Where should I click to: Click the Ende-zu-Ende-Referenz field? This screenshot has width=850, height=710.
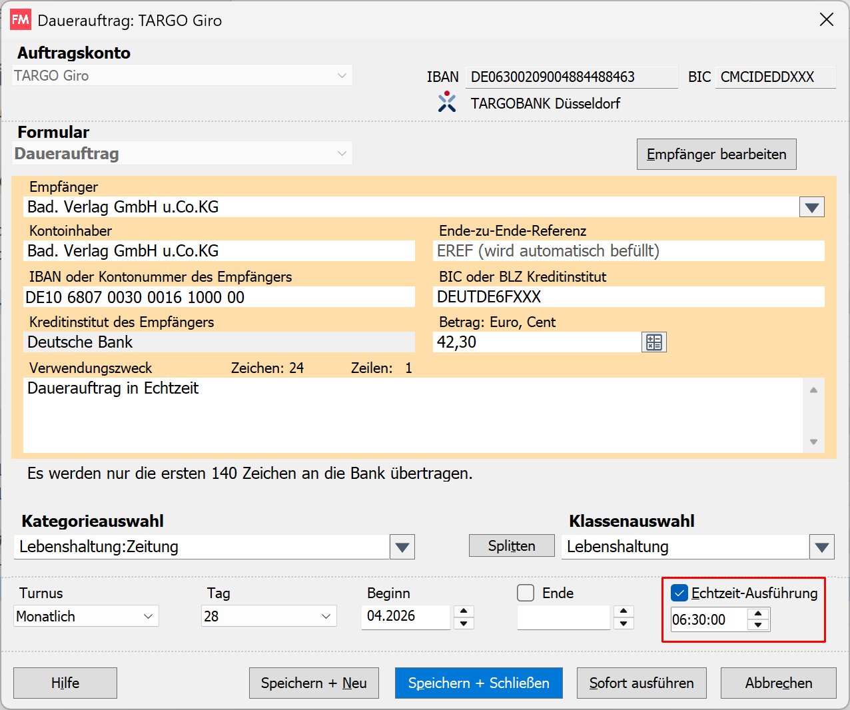[x=629, y=251]
